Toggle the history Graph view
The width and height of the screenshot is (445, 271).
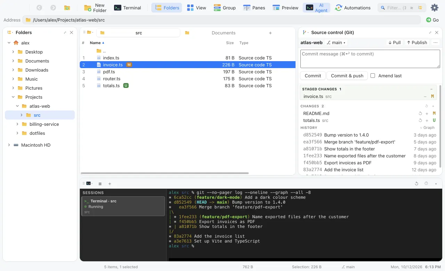click(x=428, y=128)
